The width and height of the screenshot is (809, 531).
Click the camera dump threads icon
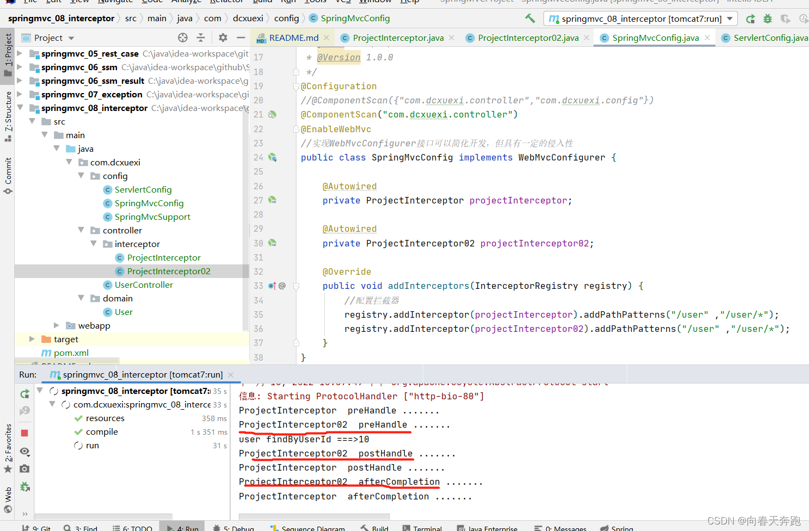click(x=24, y=468)
